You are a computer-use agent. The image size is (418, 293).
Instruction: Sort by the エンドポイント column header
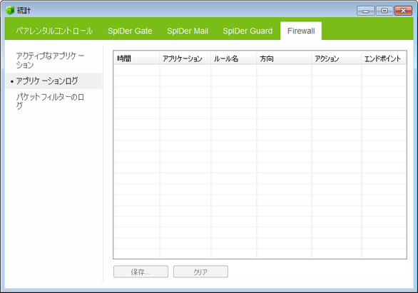[384, 58]
